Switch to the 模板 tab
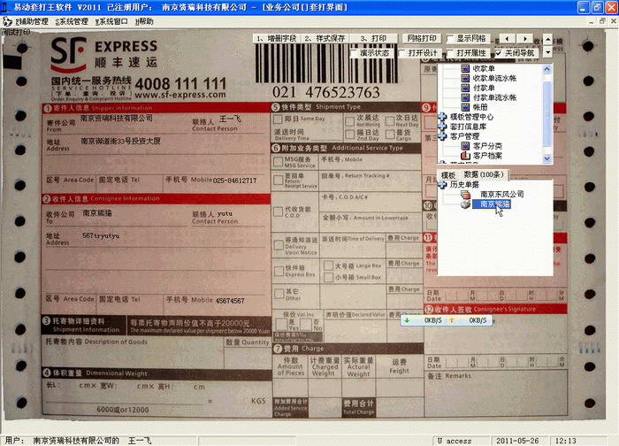619x446 pixels. [x=448, y=174]
